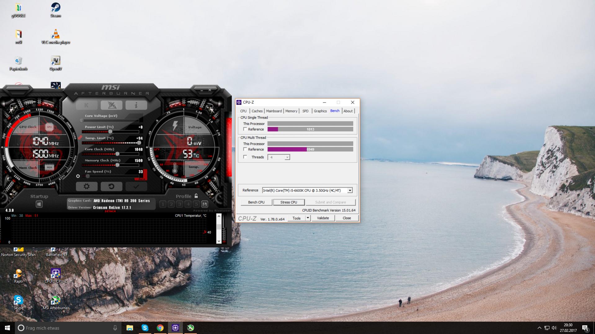Open the Kombustor K button in Afterburner
Screen dimensions: 595x334
pyautogui.click(x=87, y=105)
